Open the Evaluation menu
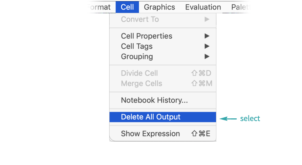 click(x=203, y=7)
